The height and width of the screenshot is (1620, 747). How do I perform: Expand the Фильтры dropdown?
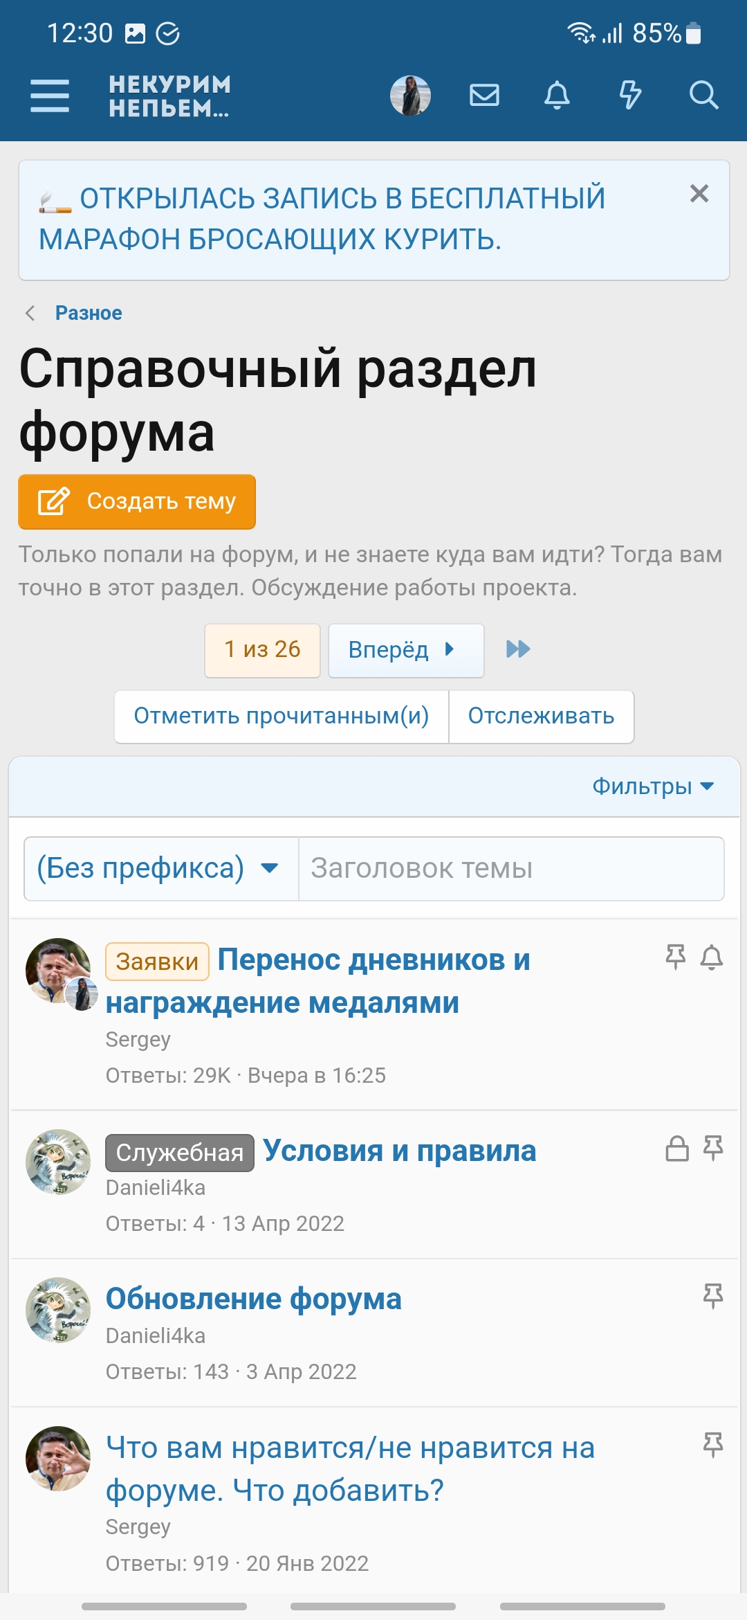pyautogui.click(x=653, y=786)
